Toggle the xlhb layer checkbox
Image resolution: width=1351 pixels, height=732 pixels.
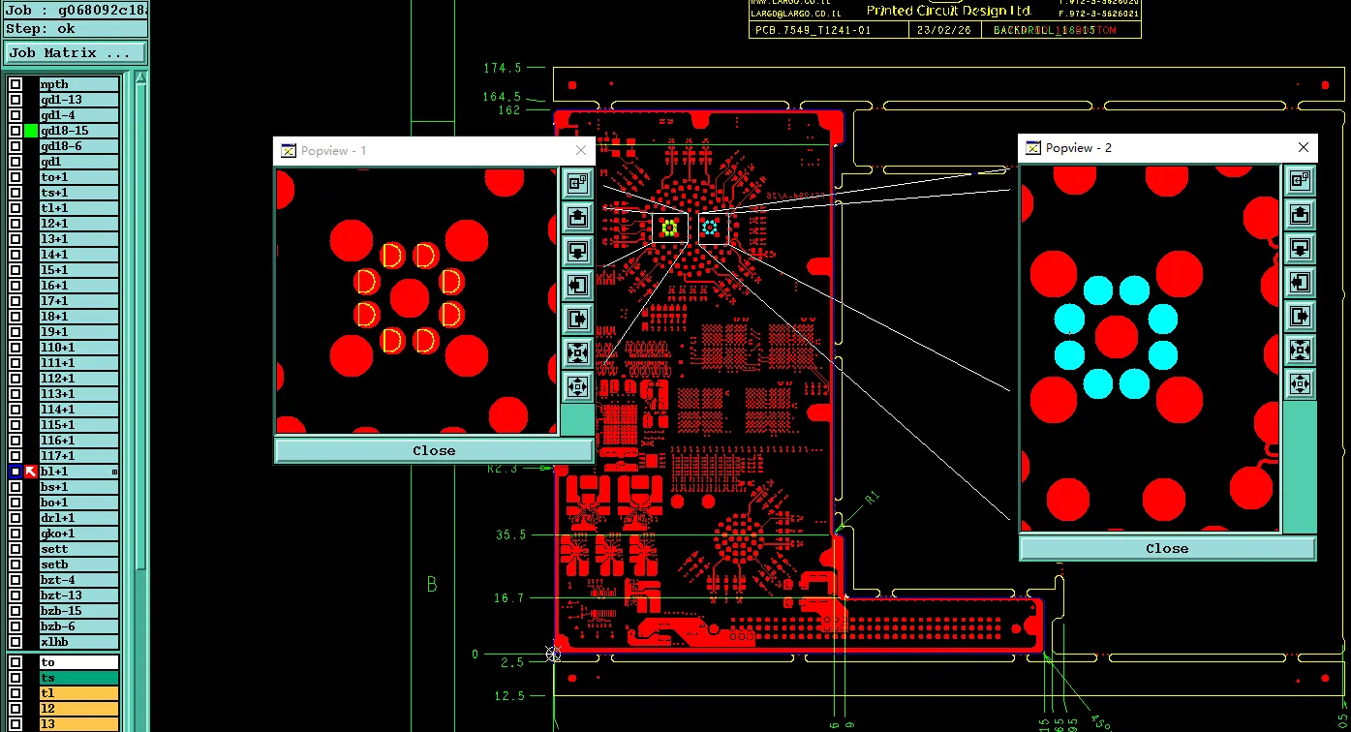tap(15, 642)
